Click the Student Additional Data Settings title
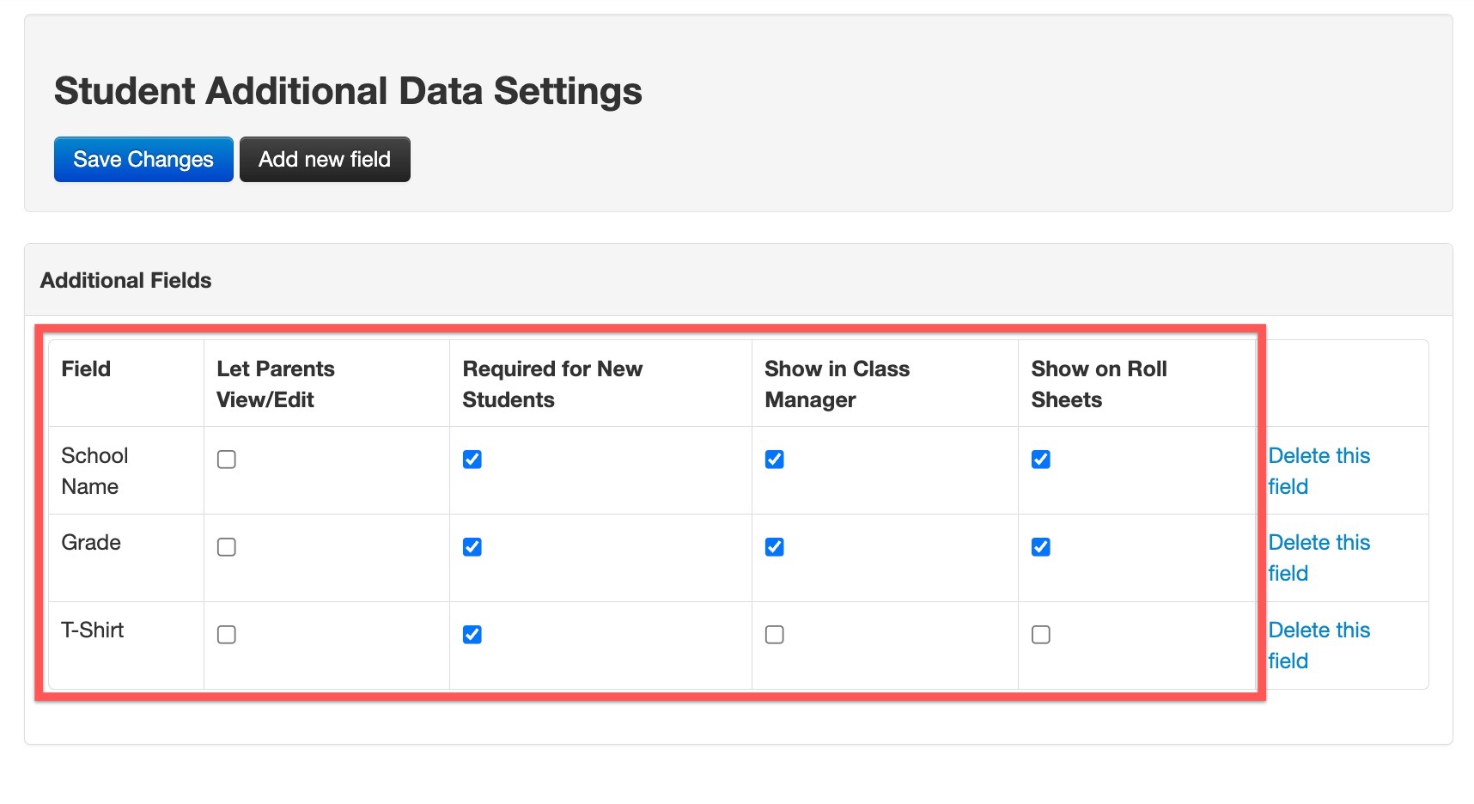1474x804 pixels. click(348, 91)
